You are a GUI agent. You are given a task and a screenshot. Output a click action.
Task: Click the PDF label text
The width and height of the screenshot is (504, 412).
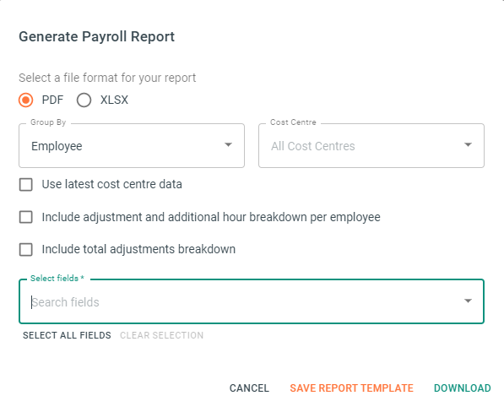[x=52, y=100]
